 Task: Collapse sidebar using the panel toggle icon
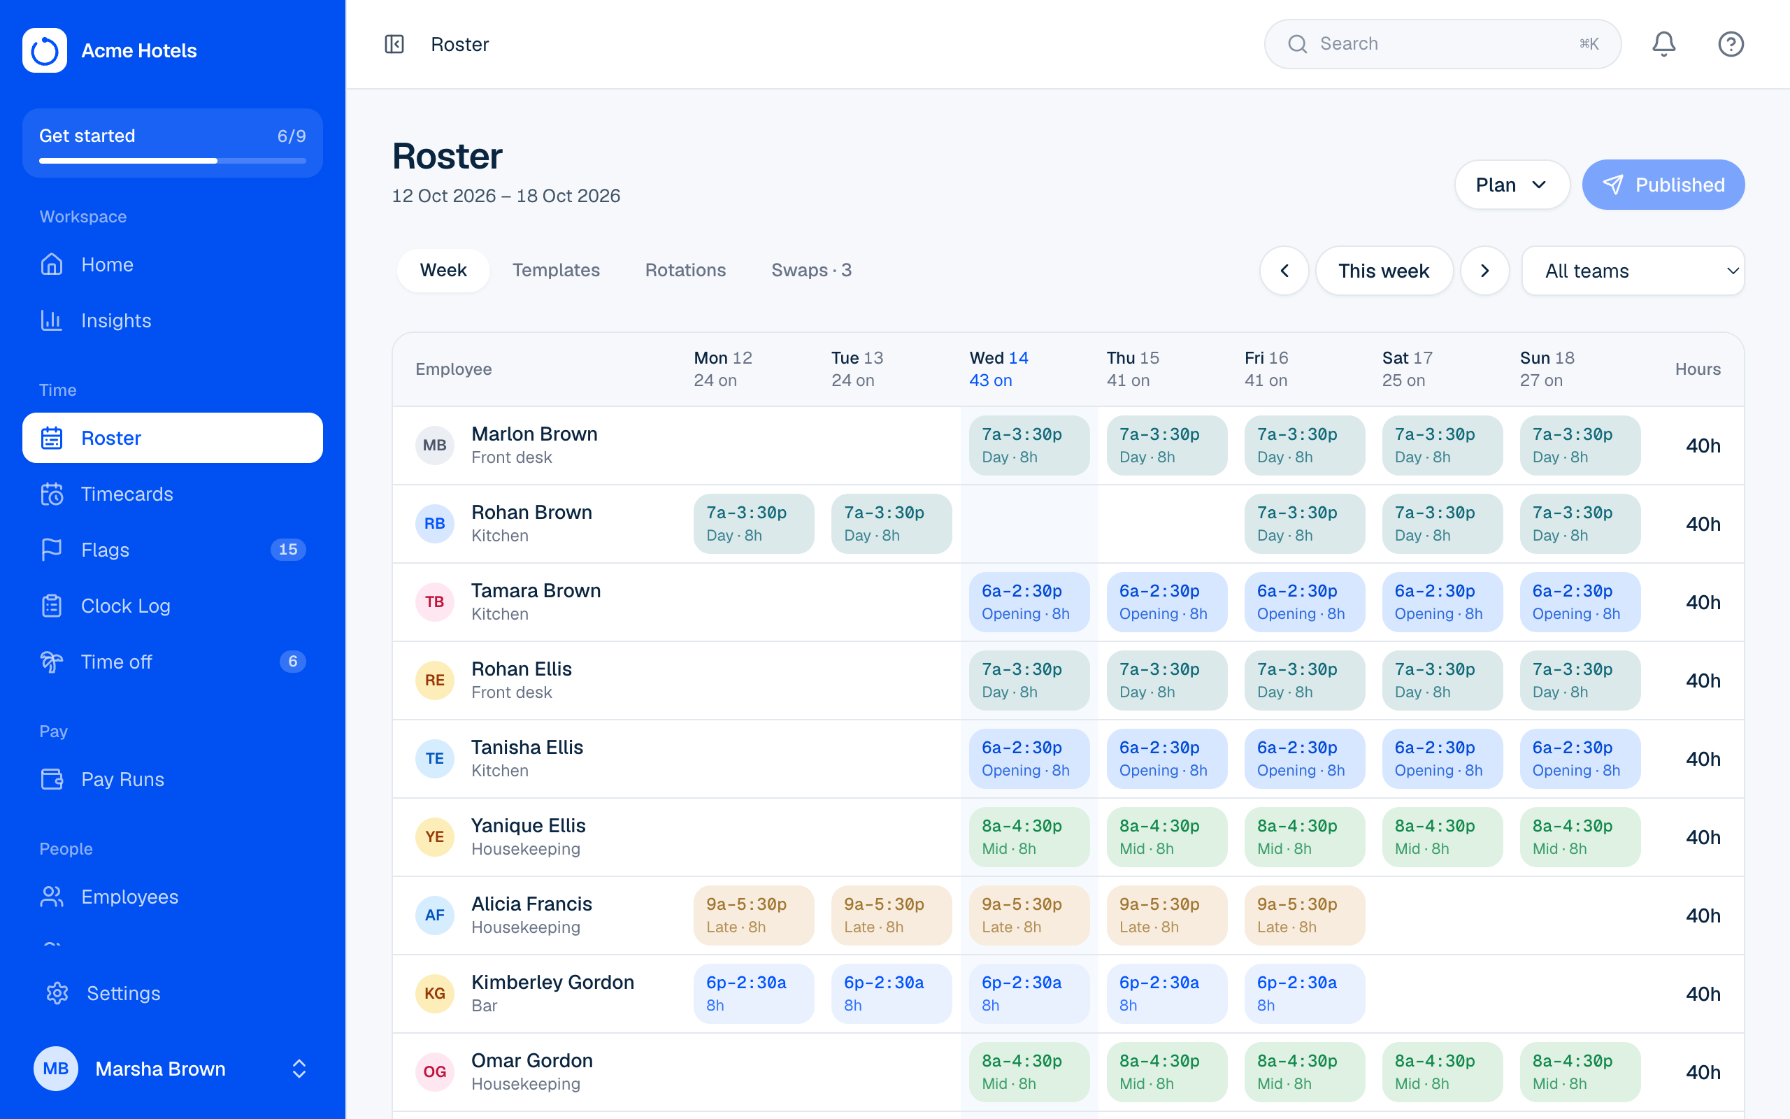pos(394,44)
